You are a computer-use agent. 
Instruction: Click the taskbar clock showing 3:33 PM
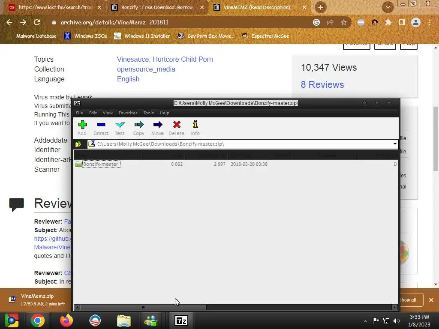419,320
